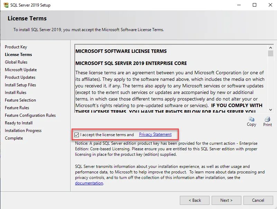Select the Installation Progress step

[x=23, y=131]
